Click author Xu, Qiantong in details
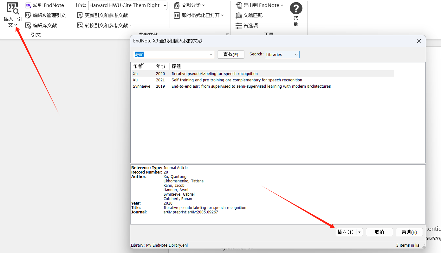The height and width of the screenshot is (253, 441). 175,177
